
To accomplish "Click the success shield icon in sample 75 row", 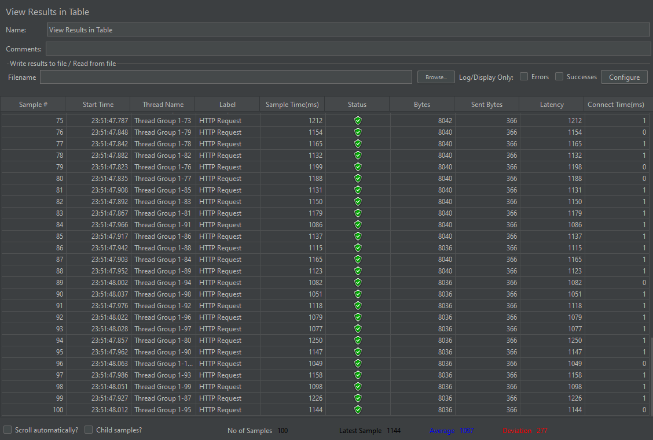I will [x=357, y=121].
